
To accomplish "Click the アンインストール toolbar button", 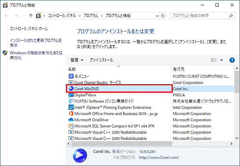I will (101, 60).
